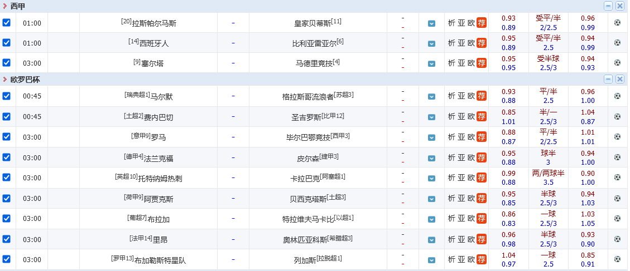
Task: Click the 欧罗巴杯 league header title
Action: point(25,80)
